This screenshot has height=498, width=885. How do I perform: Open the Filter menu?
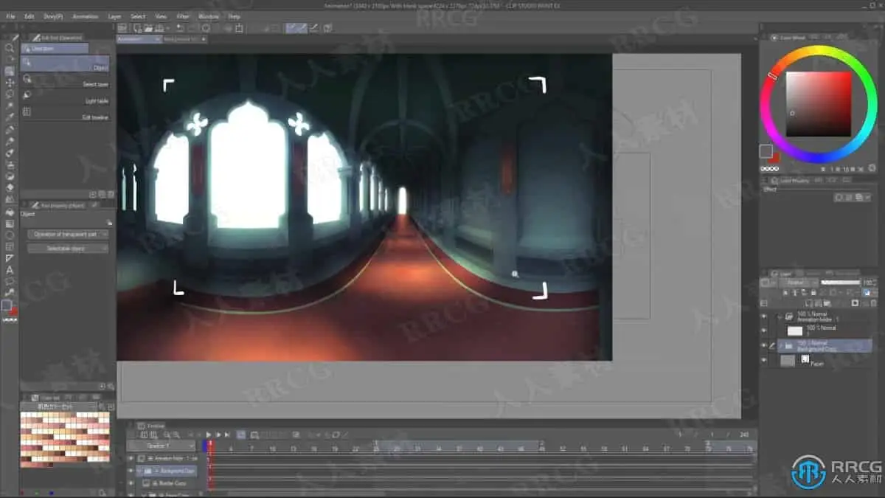[183, 15]
